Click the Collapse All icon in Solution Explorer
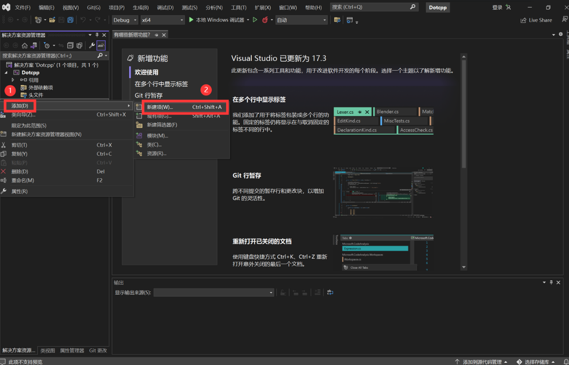 click(70, 45)
